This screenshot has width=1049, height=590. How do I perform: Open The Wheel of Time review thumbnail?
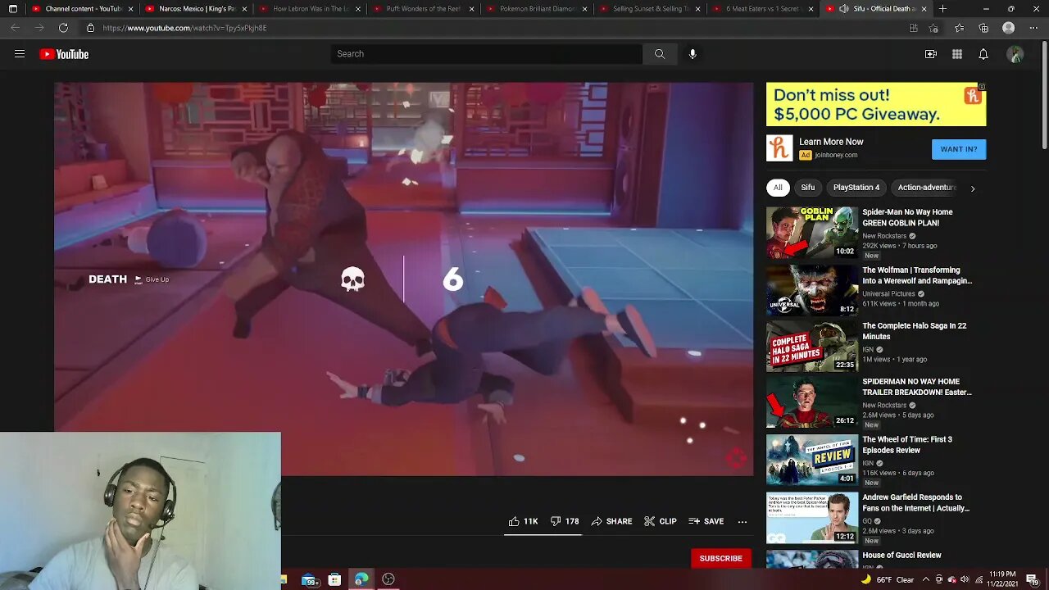click(x=812, y=460)
